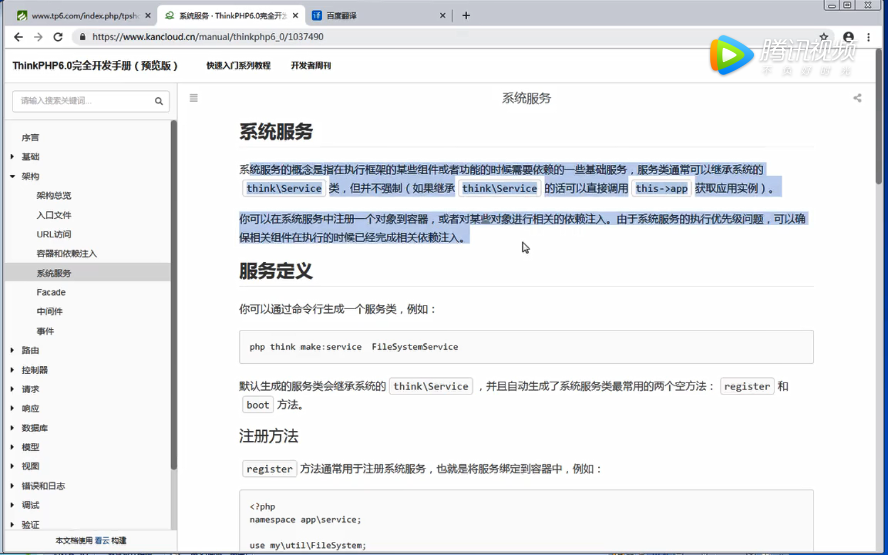Toggle the sidebar with the hamburger icon

(193, 98)
